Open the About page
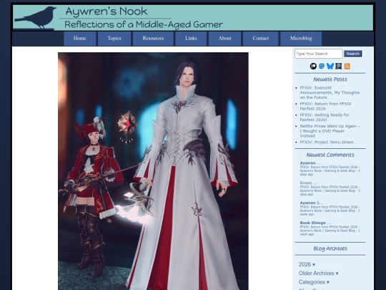386x290 pixels. coord(224,39)
